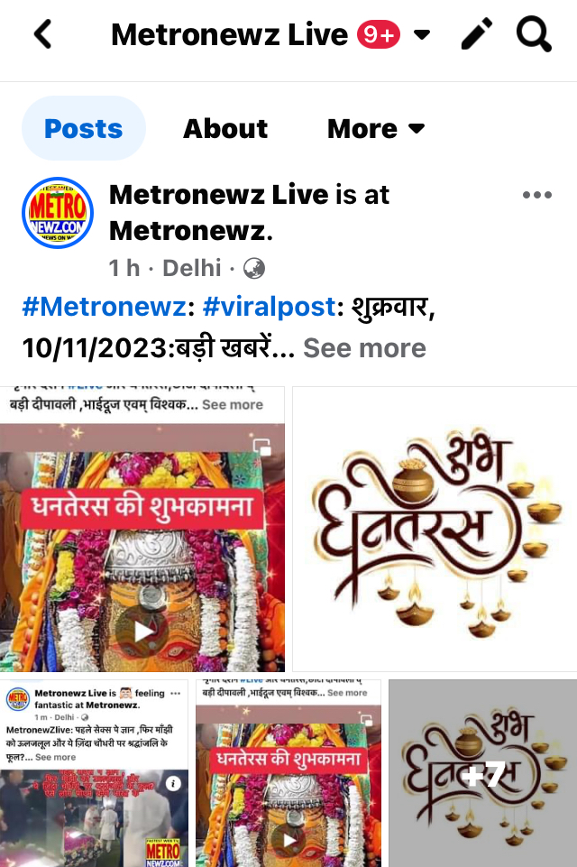This screenshot has width=577, height=867.
Task: Open the 9+ notifications badge
Action: coord(379,35)
